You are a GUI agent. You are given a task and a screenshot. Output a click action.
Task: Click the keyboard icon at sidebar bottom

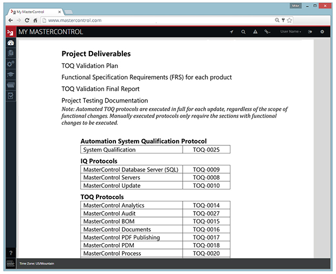(11, 263)
